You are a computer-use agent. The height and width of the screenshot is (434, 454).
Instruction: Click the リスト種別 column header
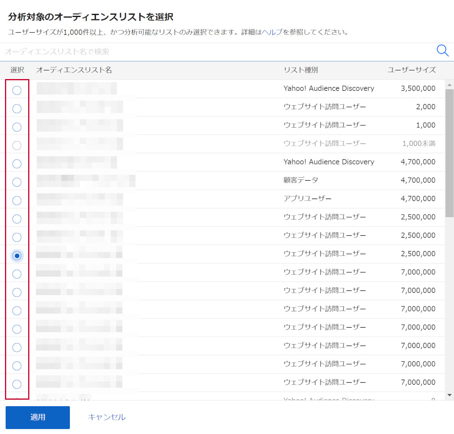point(301,70)
